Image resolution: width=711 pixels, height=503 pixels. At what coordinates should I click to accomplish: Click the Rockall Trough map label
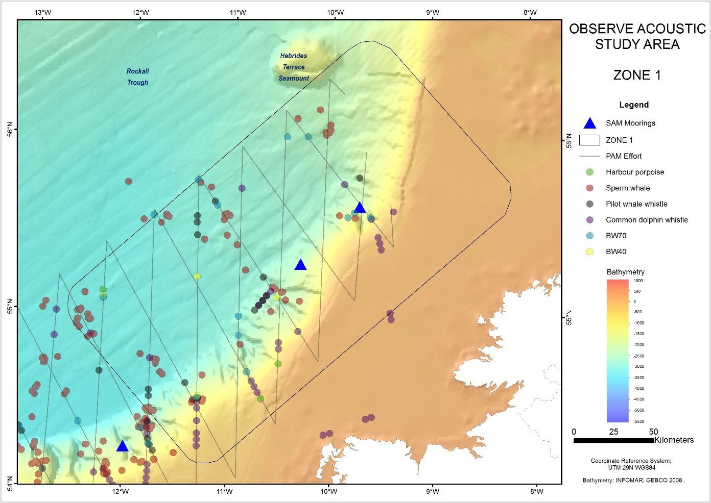point(138,77)
